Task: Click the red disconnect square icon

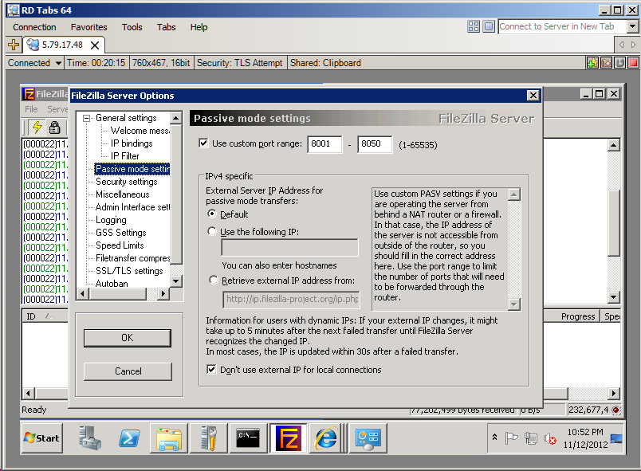Action: pos(633,62)
